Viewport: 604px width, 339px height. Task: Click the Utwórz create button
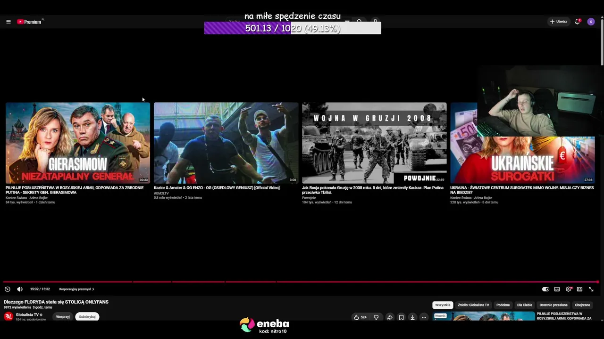coord(558,22)
